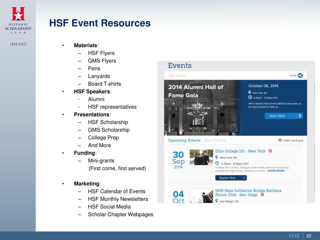This screenshot has height=240, width=320.
Task: Click the Board T-shirts list item
Action: click(x=104, y=84)
